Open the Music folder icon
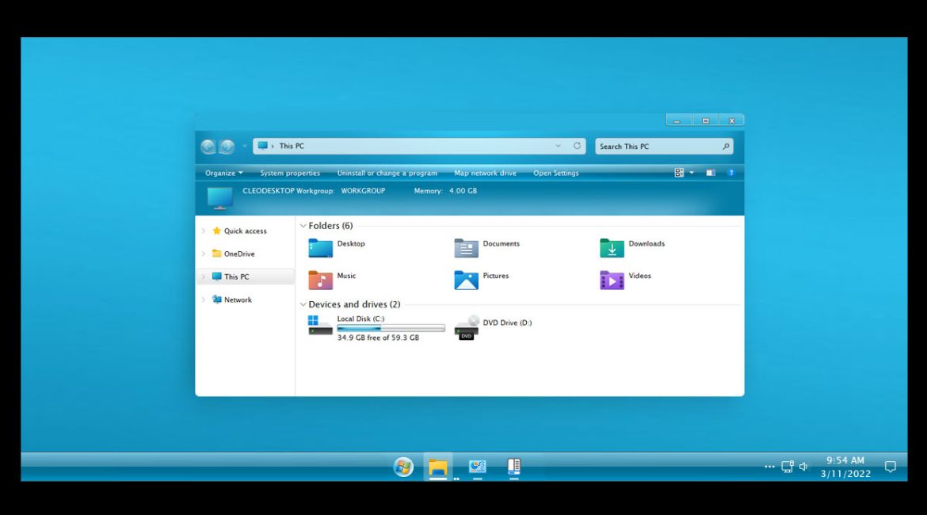The height and width of the screenshot is (515, 927). click(x=320, y=280)
